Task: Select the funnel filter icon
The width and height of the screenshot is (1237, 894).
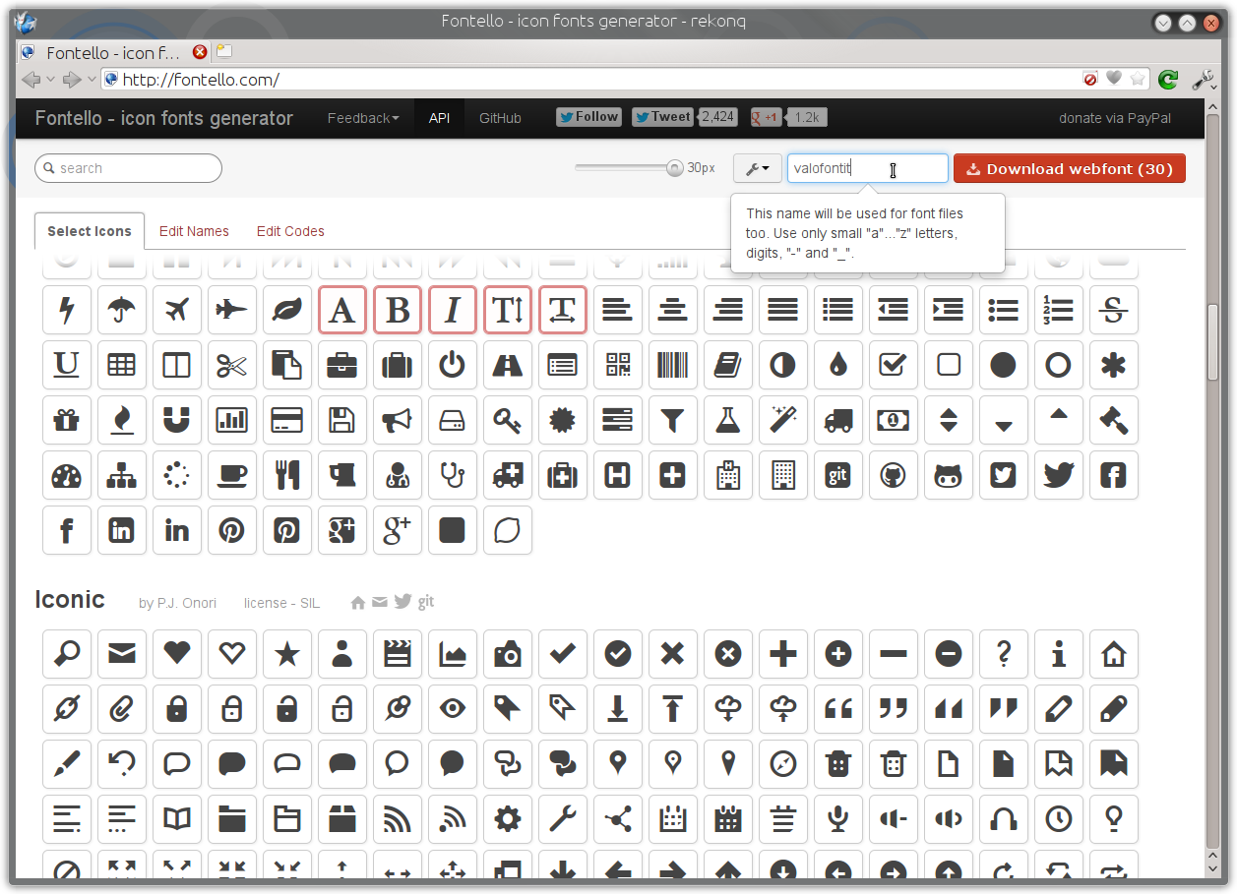Action: pos(673,420)
